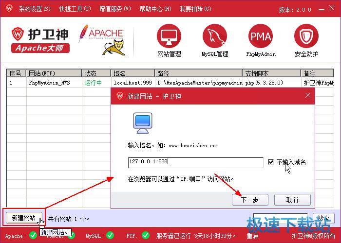Click the 共有网站 1 个 count text
This screenshot has width=341, height=243.
point(69,219)
